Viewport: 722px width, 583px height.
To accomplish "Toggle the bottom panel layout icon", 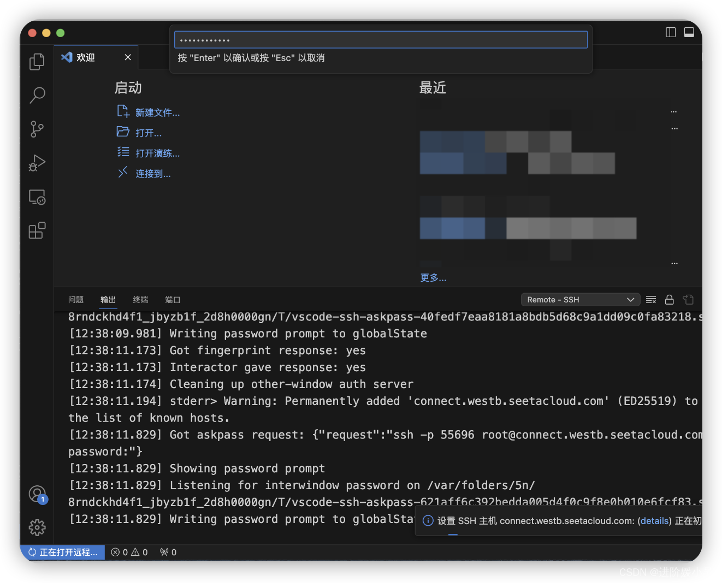I will 689,33.
